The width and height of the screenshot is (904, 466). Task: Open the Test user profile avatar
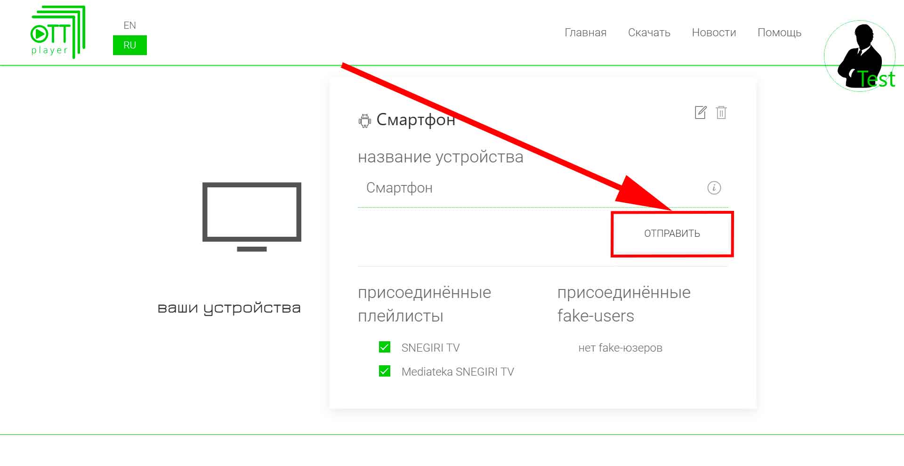click(x=860, y=56)
